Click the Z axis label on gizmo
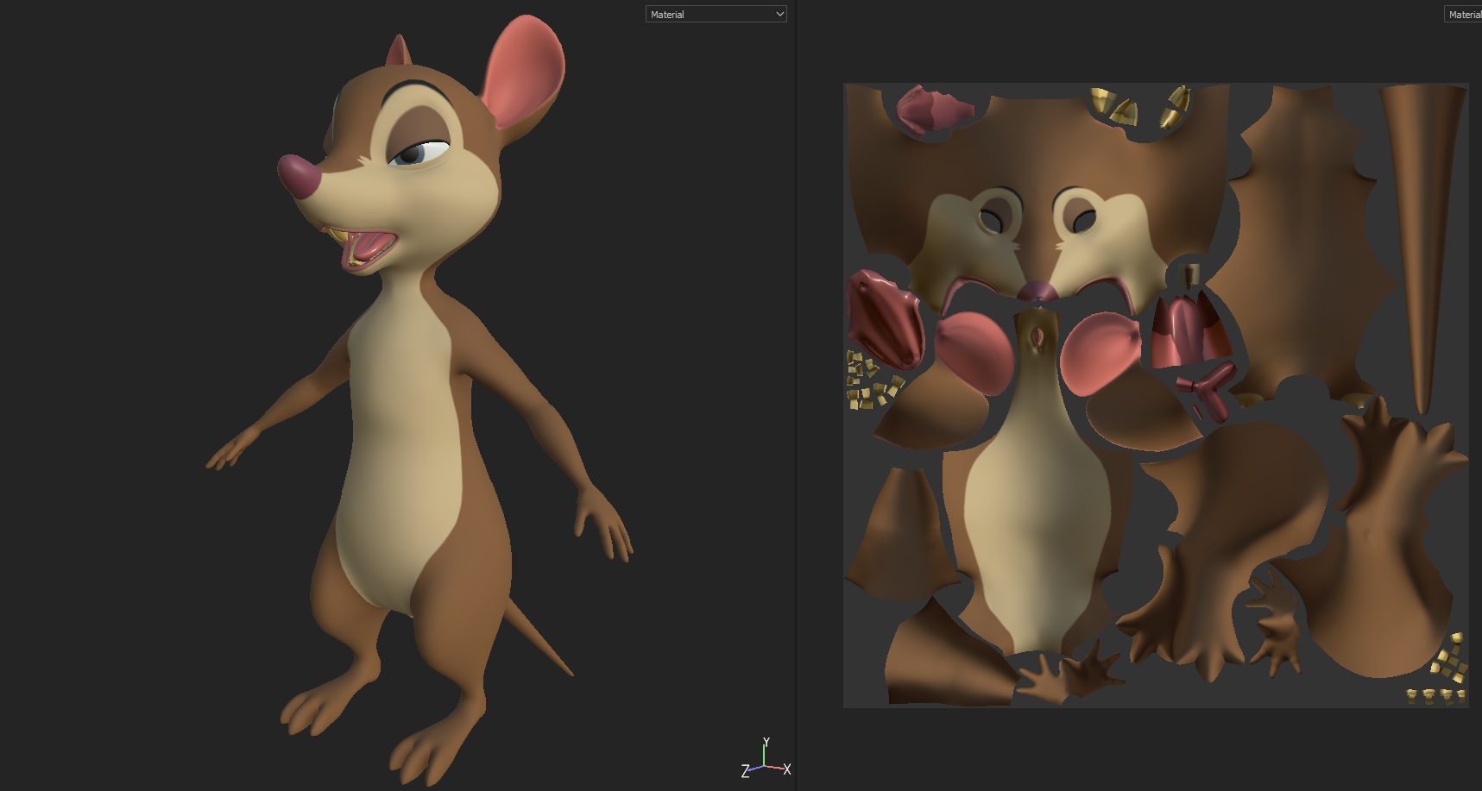Image resolution: width=1482 pixels, height=791 pixels. [745, 771]
